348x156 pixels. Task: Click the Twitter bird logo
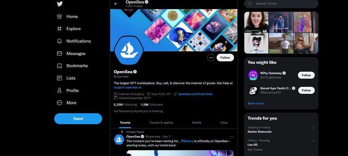click(60, 4)
